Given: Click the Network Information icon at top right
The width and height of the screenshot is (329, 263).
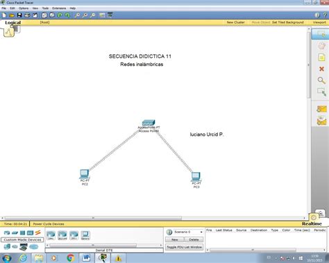Looking at the screenshot, I should [x=317, y=15].
